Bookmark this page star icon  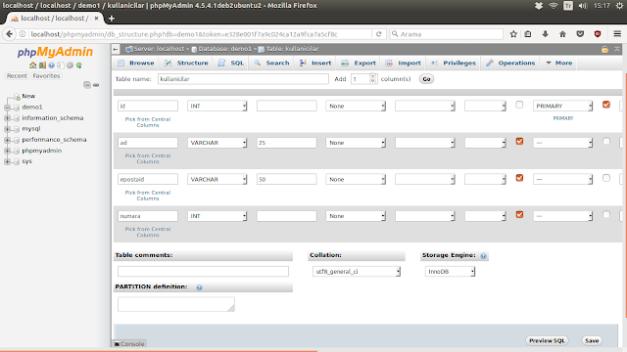513,34
